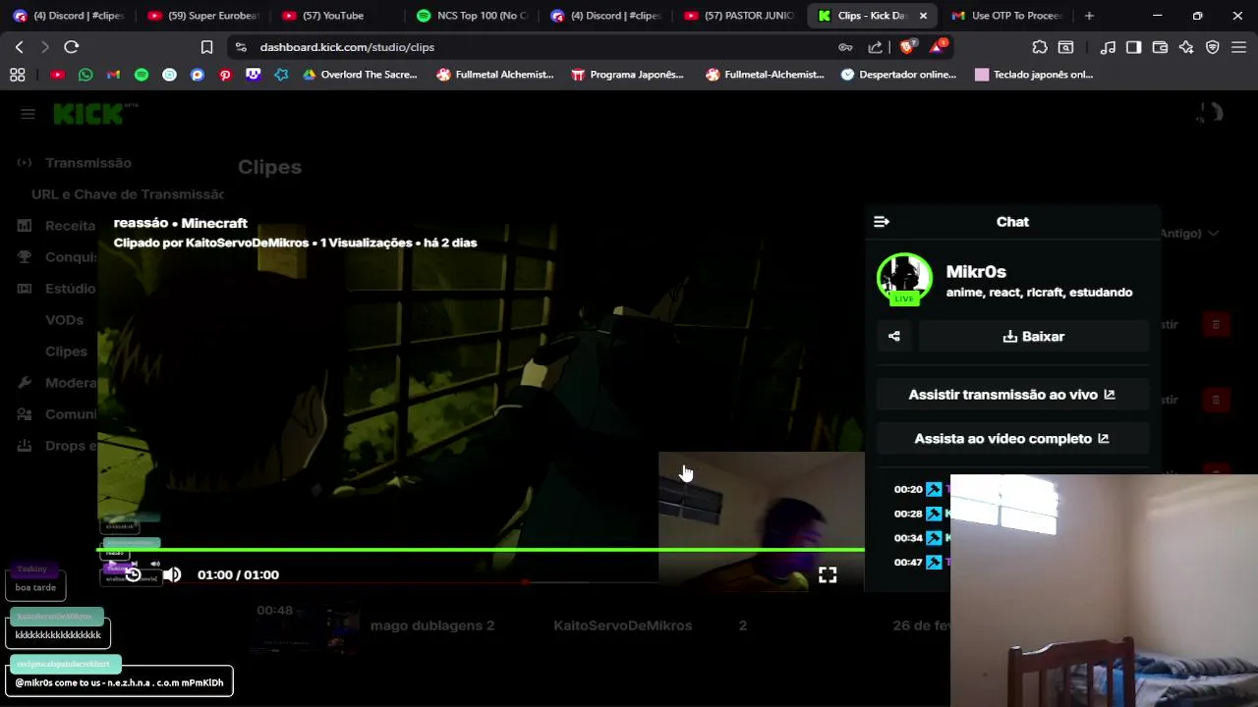Open the Teclado japonês online bookmark
This screenshot has width=1258, height=707.
[1034, 75]
